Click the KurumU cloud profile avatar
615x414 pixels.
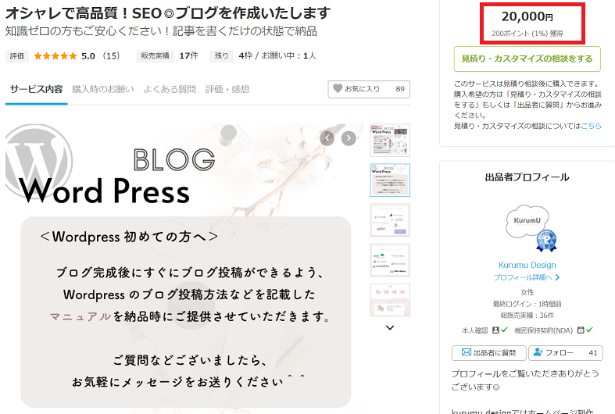pos(527,221)
